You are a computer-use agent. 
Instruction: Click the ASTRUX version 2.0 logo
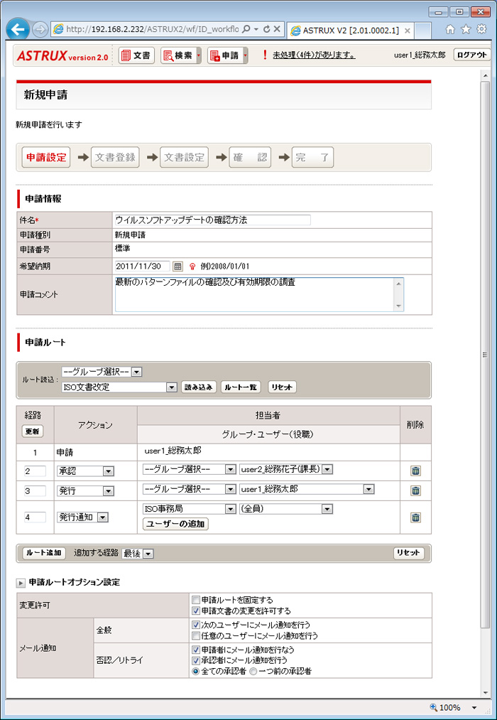point(62,56)
